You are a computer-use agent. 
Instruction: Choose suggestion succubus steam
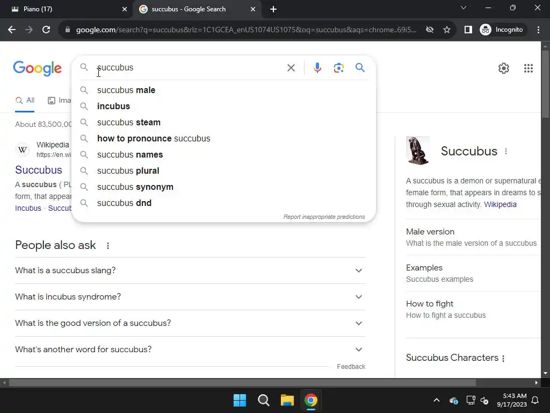pyautogui.click(x=223, y=122)
